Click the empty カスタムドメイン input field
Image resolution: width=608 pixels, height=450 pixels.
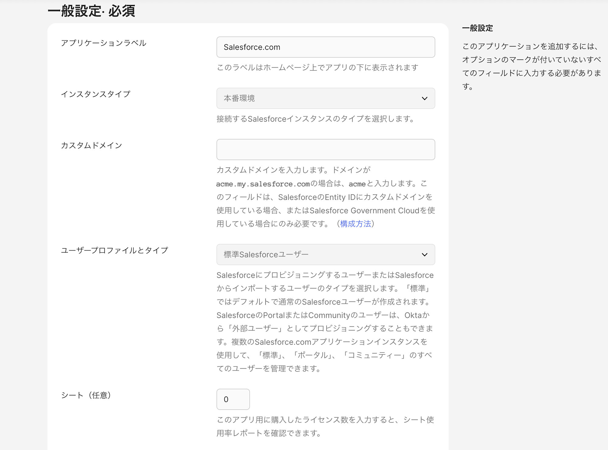[325, 149]
